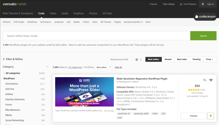Remove the Best sellers filter tag

(110, 67)
